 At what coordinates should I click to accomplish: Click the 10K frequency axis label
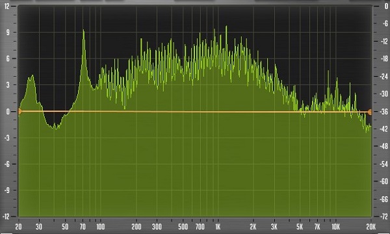[335, 227]
